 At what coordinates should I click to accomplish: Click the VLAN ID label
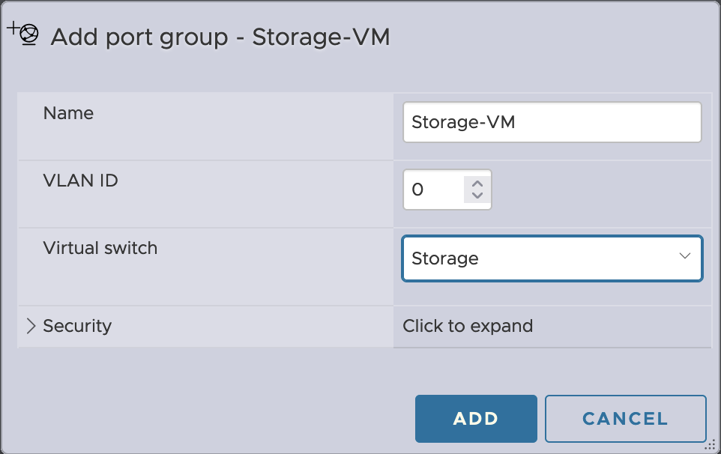80,181
